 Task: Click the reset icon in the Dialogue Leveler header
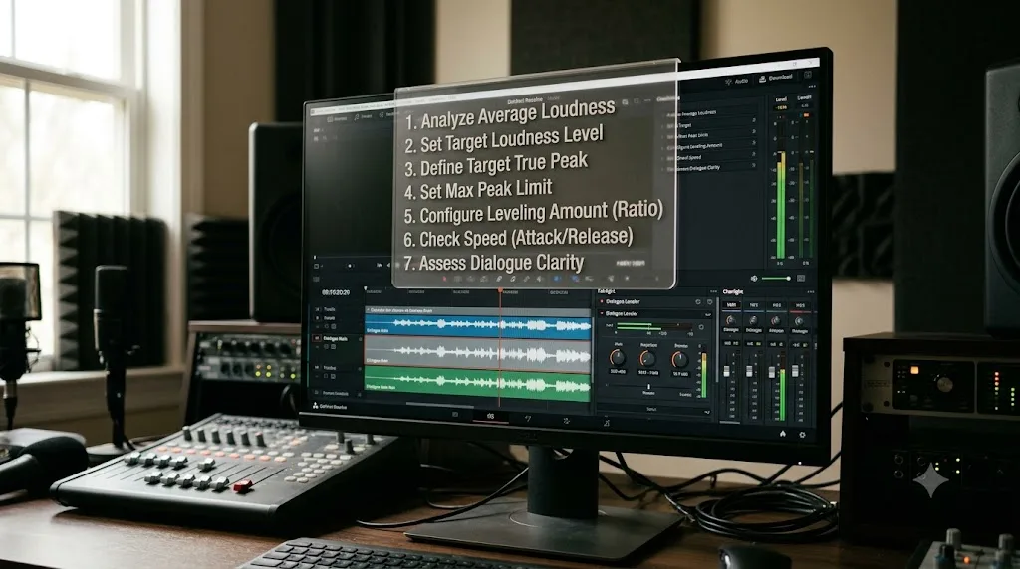click(x=698, y=302)
